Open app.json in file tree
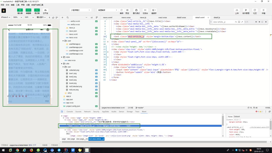This screenshot has height=153, width=272. pos(70,100)
